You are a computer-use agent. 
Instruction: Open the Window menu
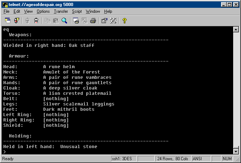93,11
